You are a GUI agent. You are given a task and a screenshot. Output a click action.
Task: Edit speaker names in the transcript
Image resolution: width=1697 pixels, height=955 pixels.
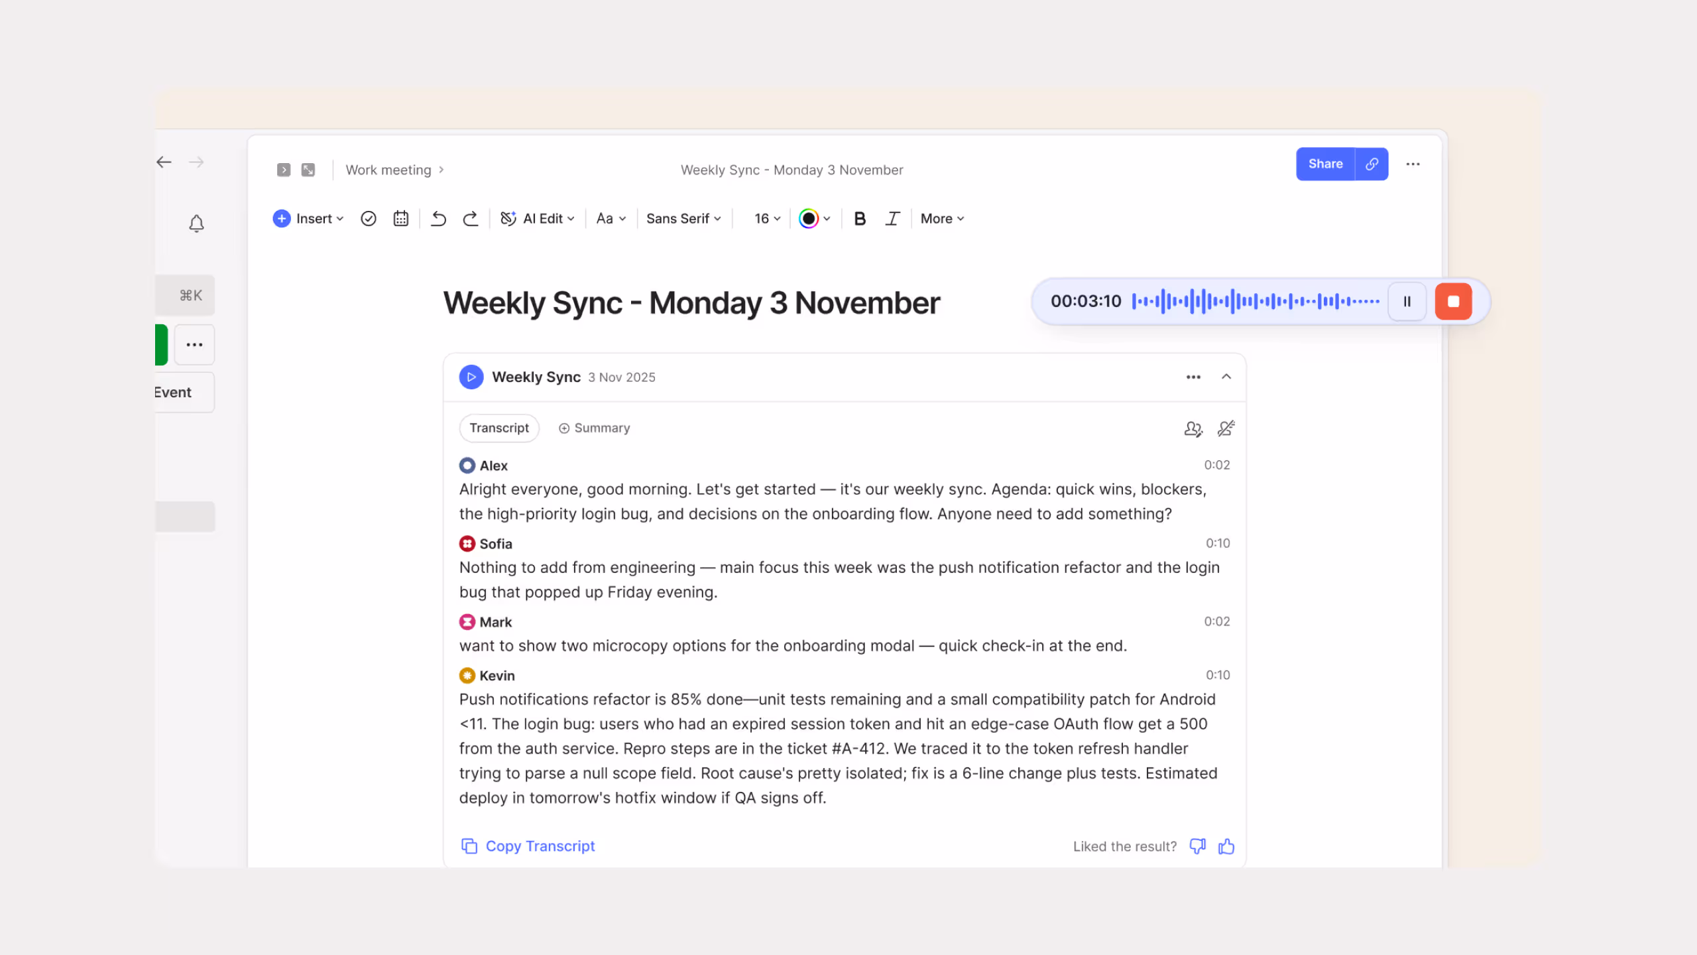click(x=1193, y=428)
